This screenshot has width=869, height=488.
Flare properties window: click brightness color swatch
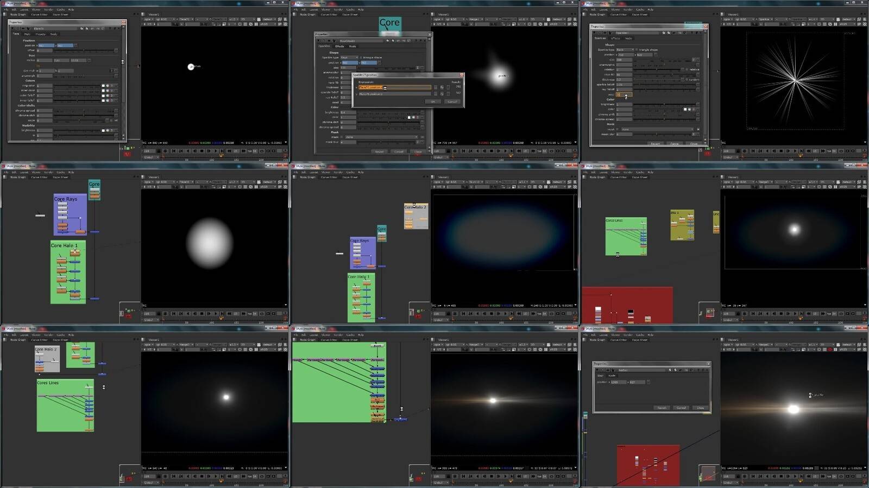(x=103, y=130)
